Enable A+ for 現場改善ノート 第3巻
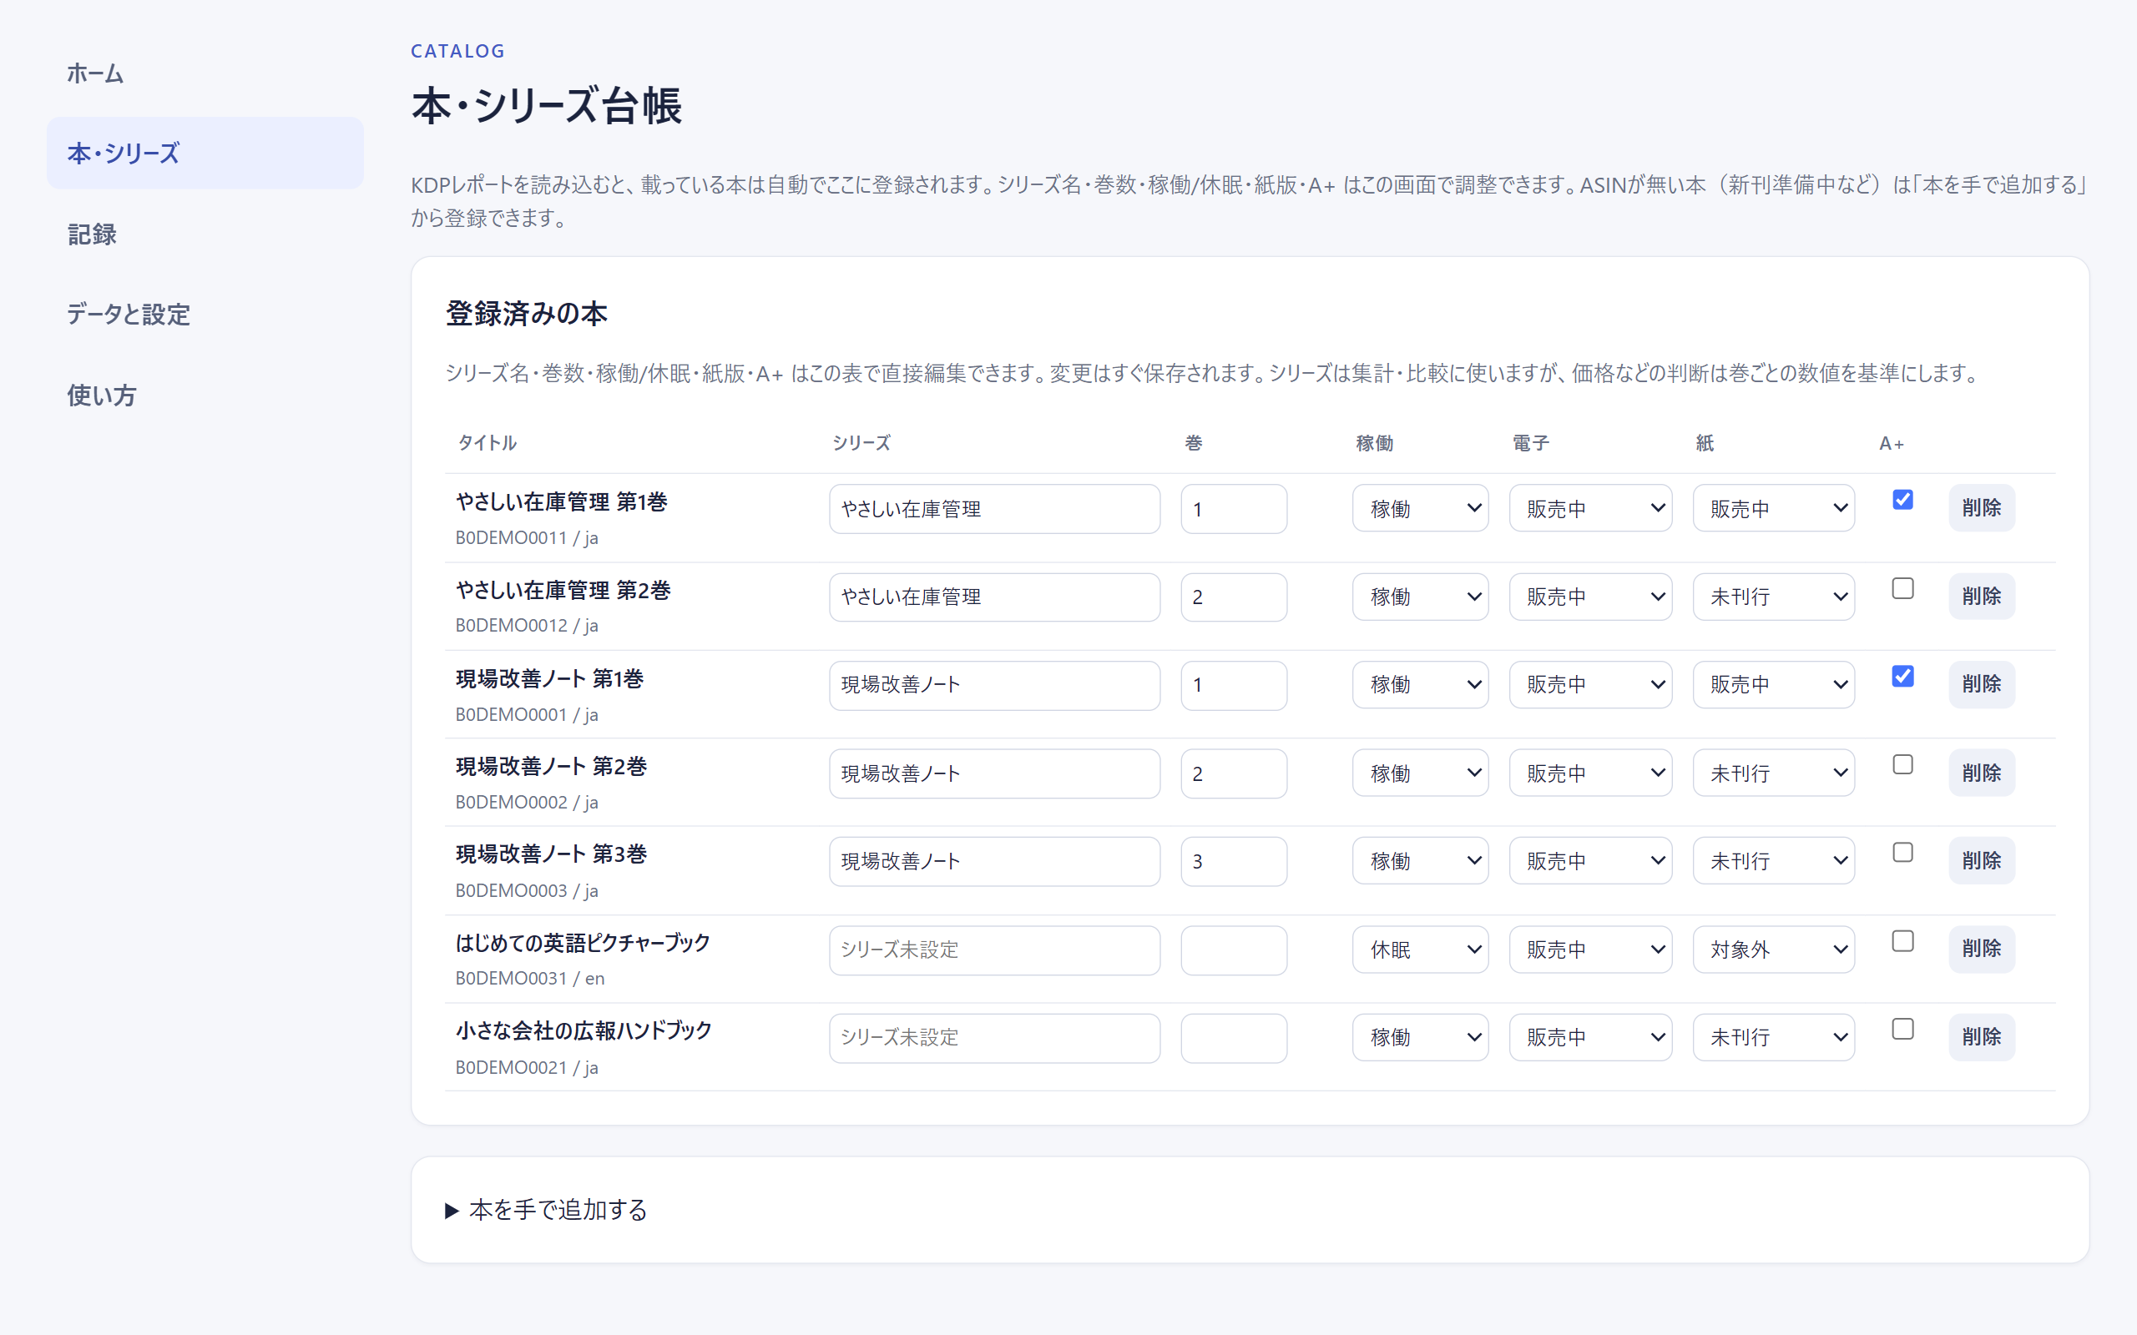Image resolution: width=2137 pixels, height=1335 pixels. (x=1903, y=852)
